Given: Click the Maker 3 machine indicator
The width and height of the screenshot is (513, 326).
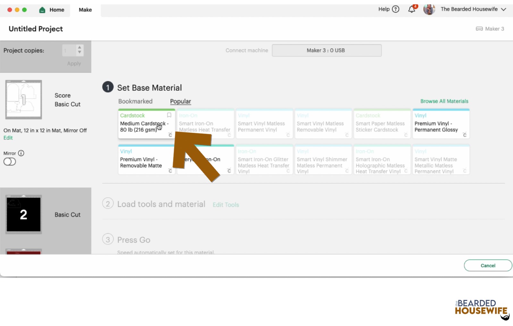Looking at the screenshot, I should coord(490,29).
